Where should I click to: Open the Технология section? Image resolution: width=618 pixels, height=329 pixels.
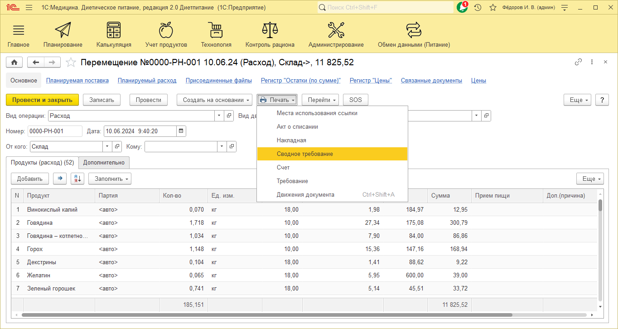[x=216, y=35]
